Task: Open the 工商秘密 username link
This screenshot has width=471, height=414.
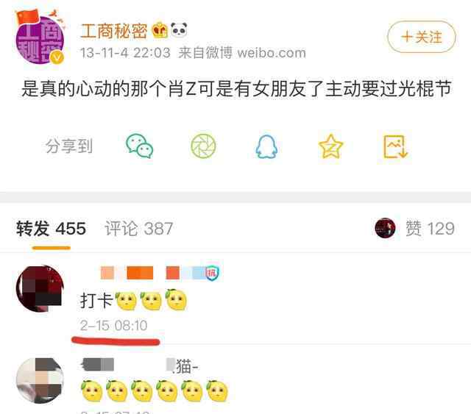Action: 113,31
